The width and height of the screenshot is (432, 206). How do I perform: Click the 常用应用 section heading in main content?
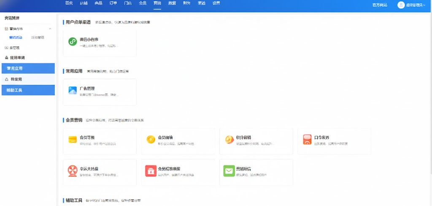74,71
